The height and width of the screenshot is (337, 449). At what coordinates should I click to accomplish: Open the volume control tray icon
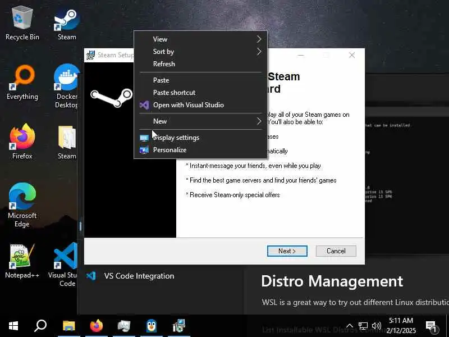click(x=376, y=326)
